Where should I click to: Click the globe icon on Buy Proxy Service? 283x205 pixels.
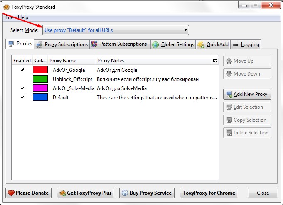point(125,193)
